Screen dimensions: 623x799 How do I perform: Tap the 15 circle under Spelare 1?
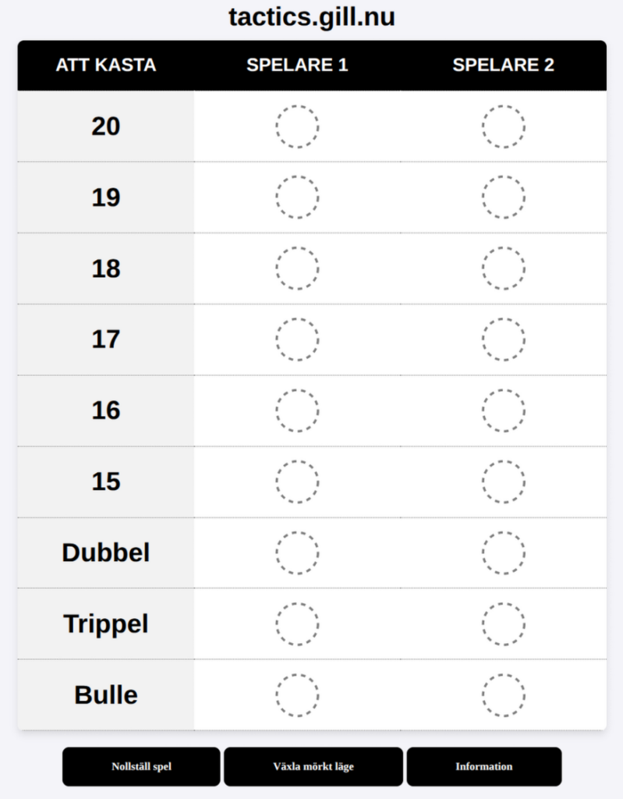pyautogui.click(x=297, y=481)
